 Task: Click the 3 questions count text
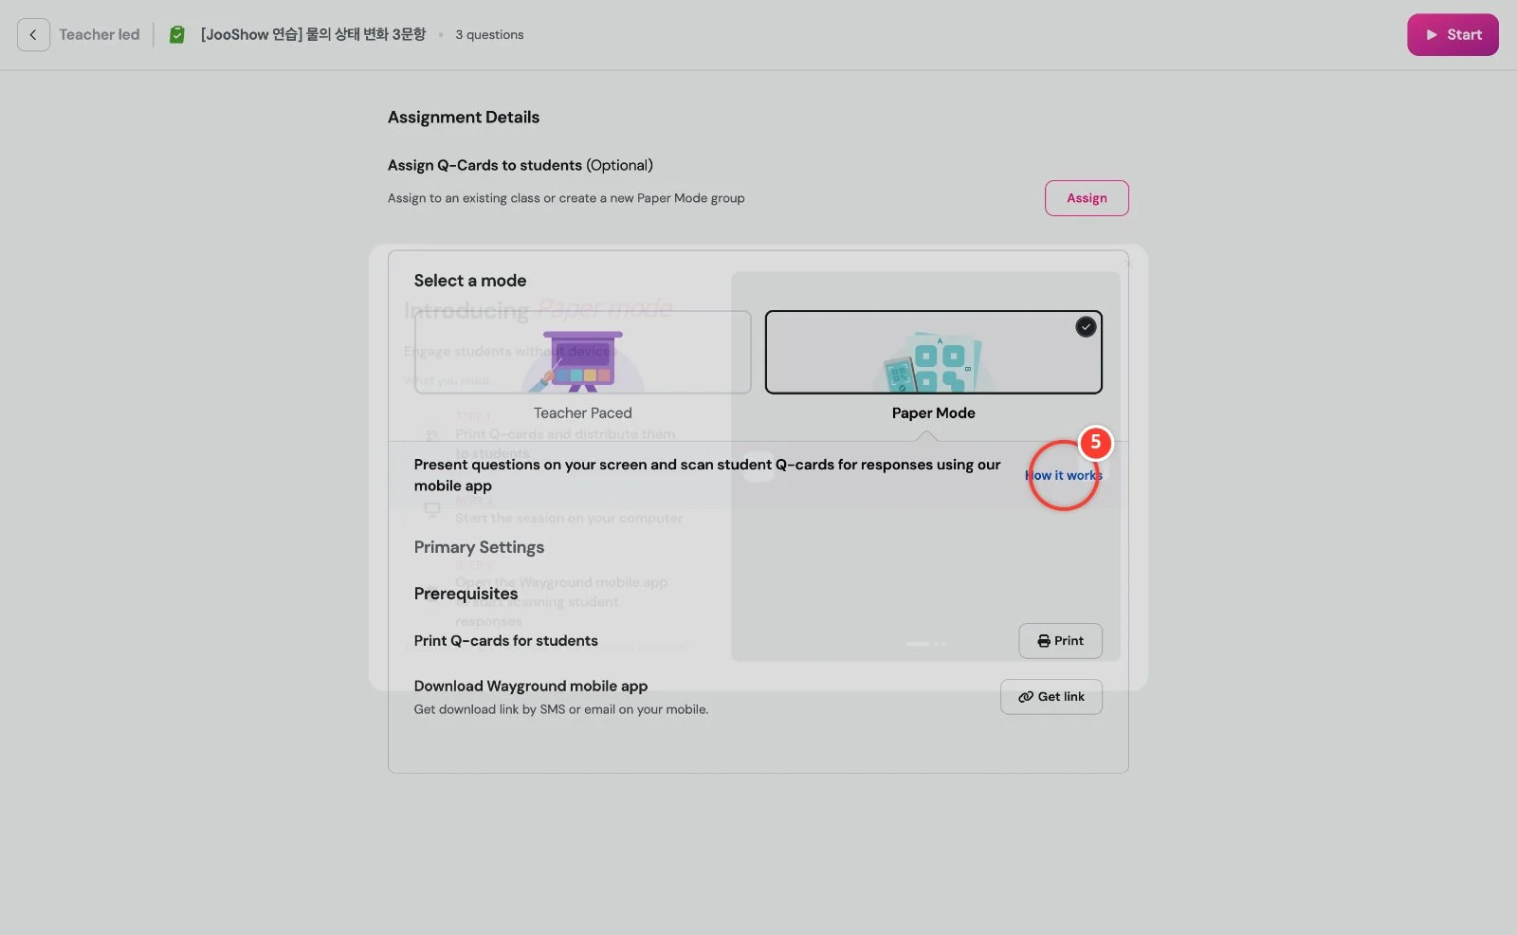[x=489, y=35]
